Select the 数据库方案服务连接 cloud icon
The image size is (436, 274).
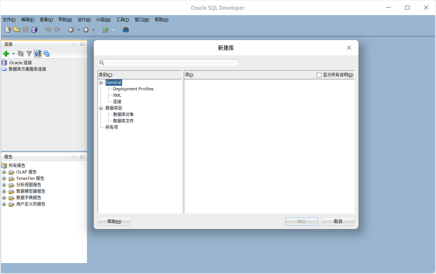tap(4, 69)
